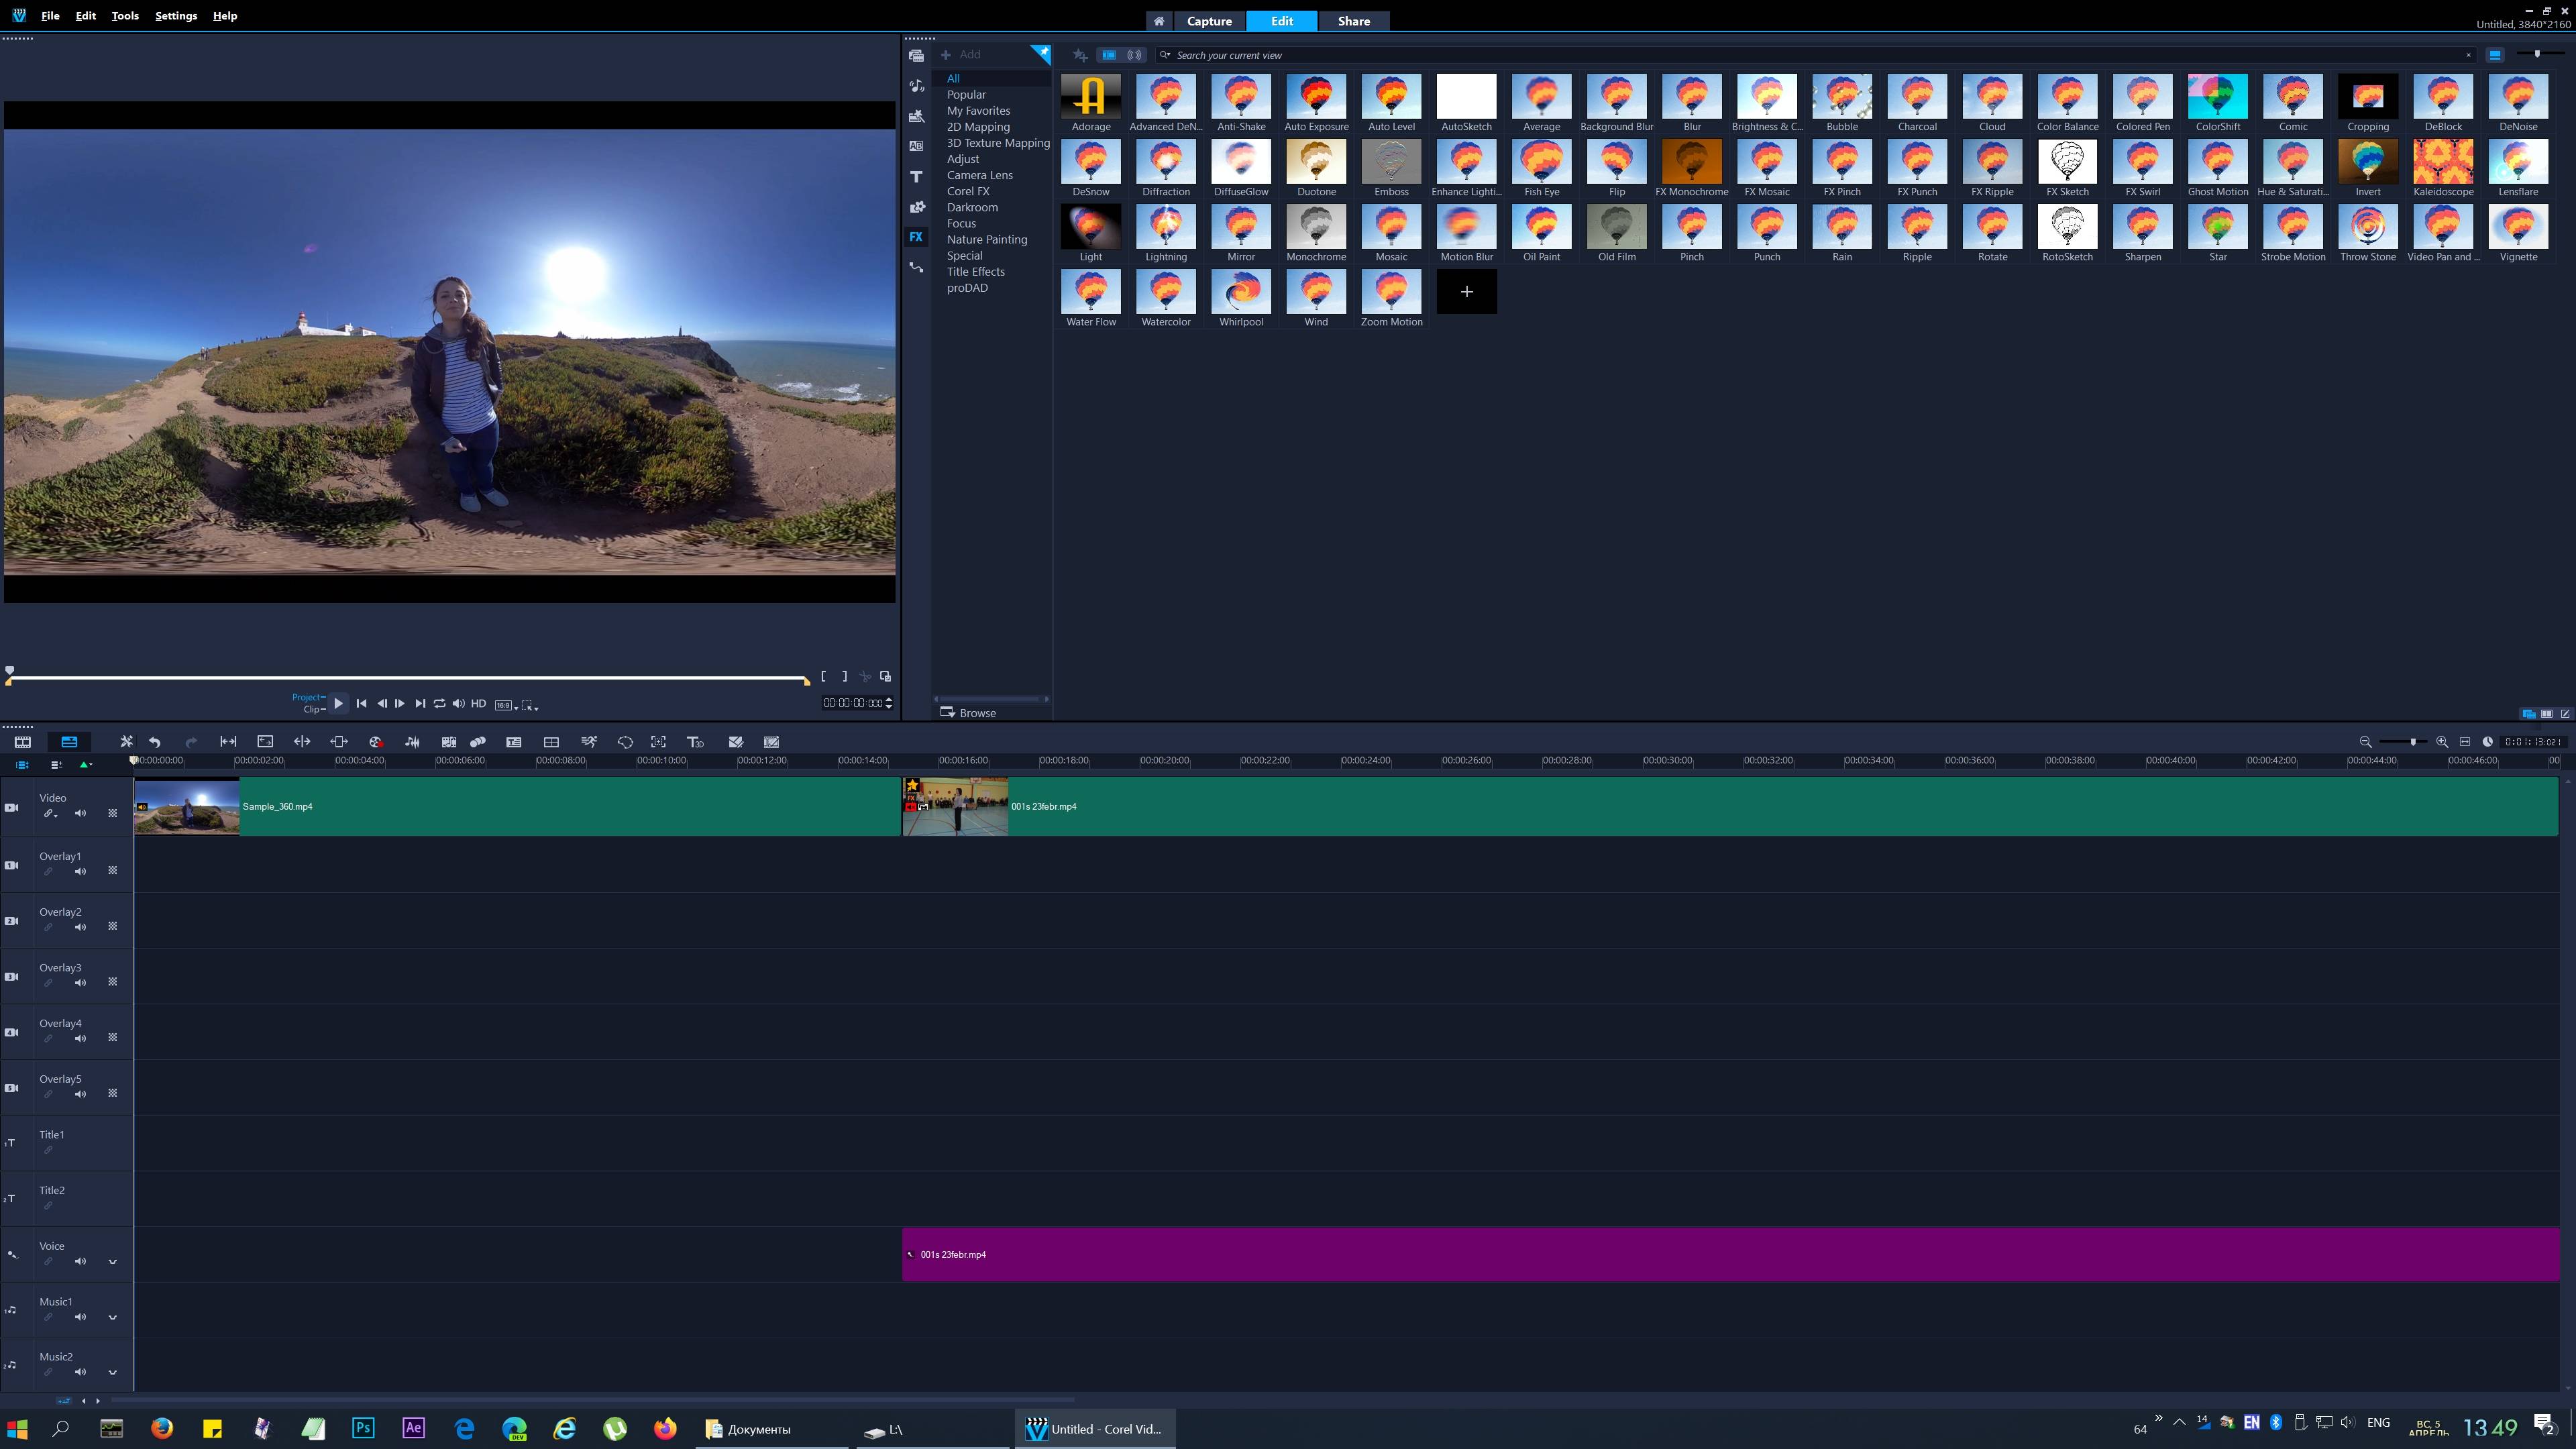The width and height of the screenshot is (2576, 1449).
Task: Mute the Overlay1 track audio
Action: pos(80,871)
